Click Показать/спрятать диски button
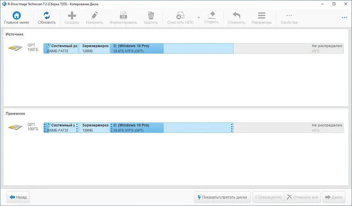 click(222, 197)
